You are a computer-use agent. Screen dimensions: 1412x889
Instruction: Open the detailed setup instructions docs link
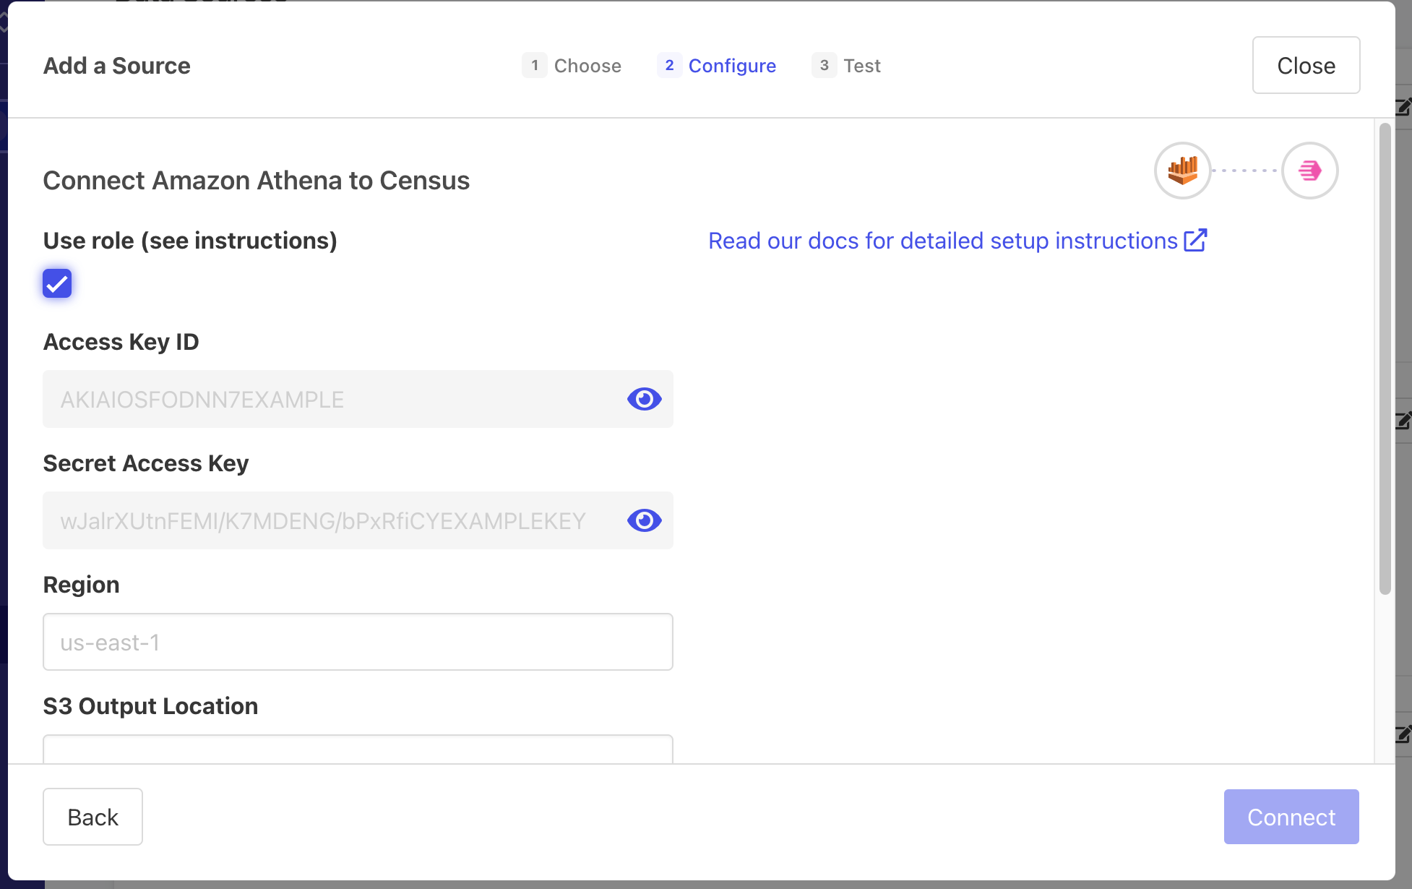pyautogui.click(x=942, y=241)
